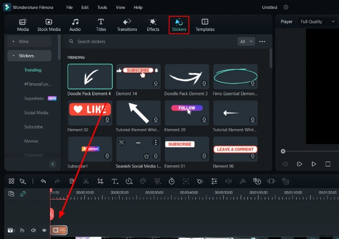Toggle the auto ripple link icon
The height and width of the screenshot is (239, 339).
pos(23,194)
